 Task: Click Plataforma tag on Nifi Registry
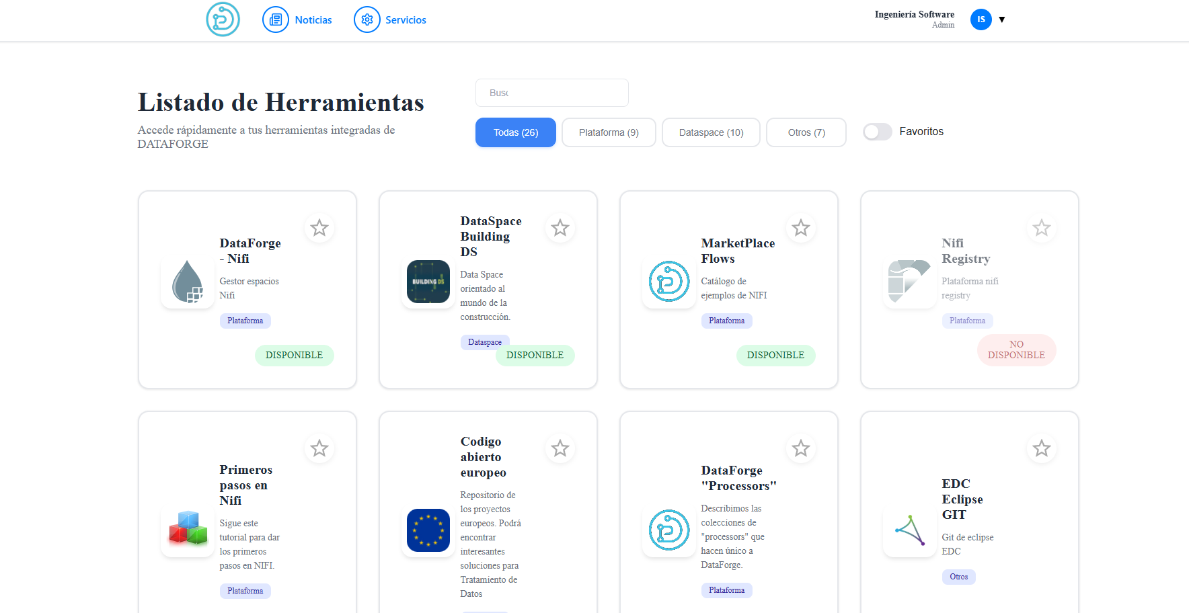(x=967, y=321)
